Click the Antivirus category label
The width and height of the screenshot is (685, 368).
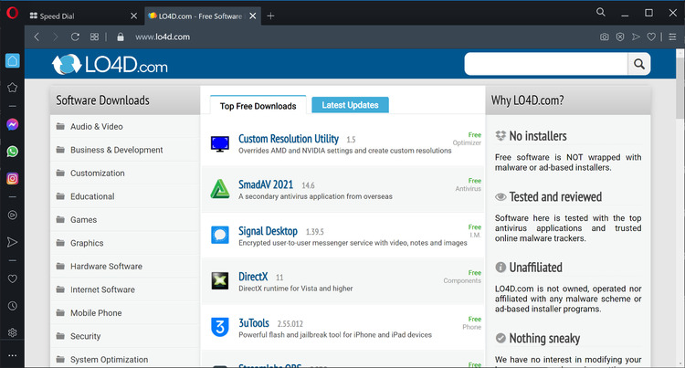[468, 189]
